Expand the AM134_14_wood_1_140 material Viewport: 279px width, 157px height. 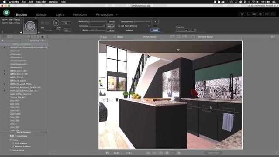5,84
